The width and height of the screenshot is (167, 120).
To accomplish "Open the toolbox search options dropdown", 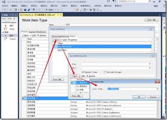I will click(x=17, y=19).
